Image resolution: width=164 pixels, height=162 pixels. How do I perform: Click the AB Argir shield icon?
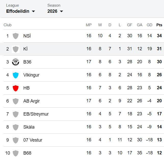[16, 101]
